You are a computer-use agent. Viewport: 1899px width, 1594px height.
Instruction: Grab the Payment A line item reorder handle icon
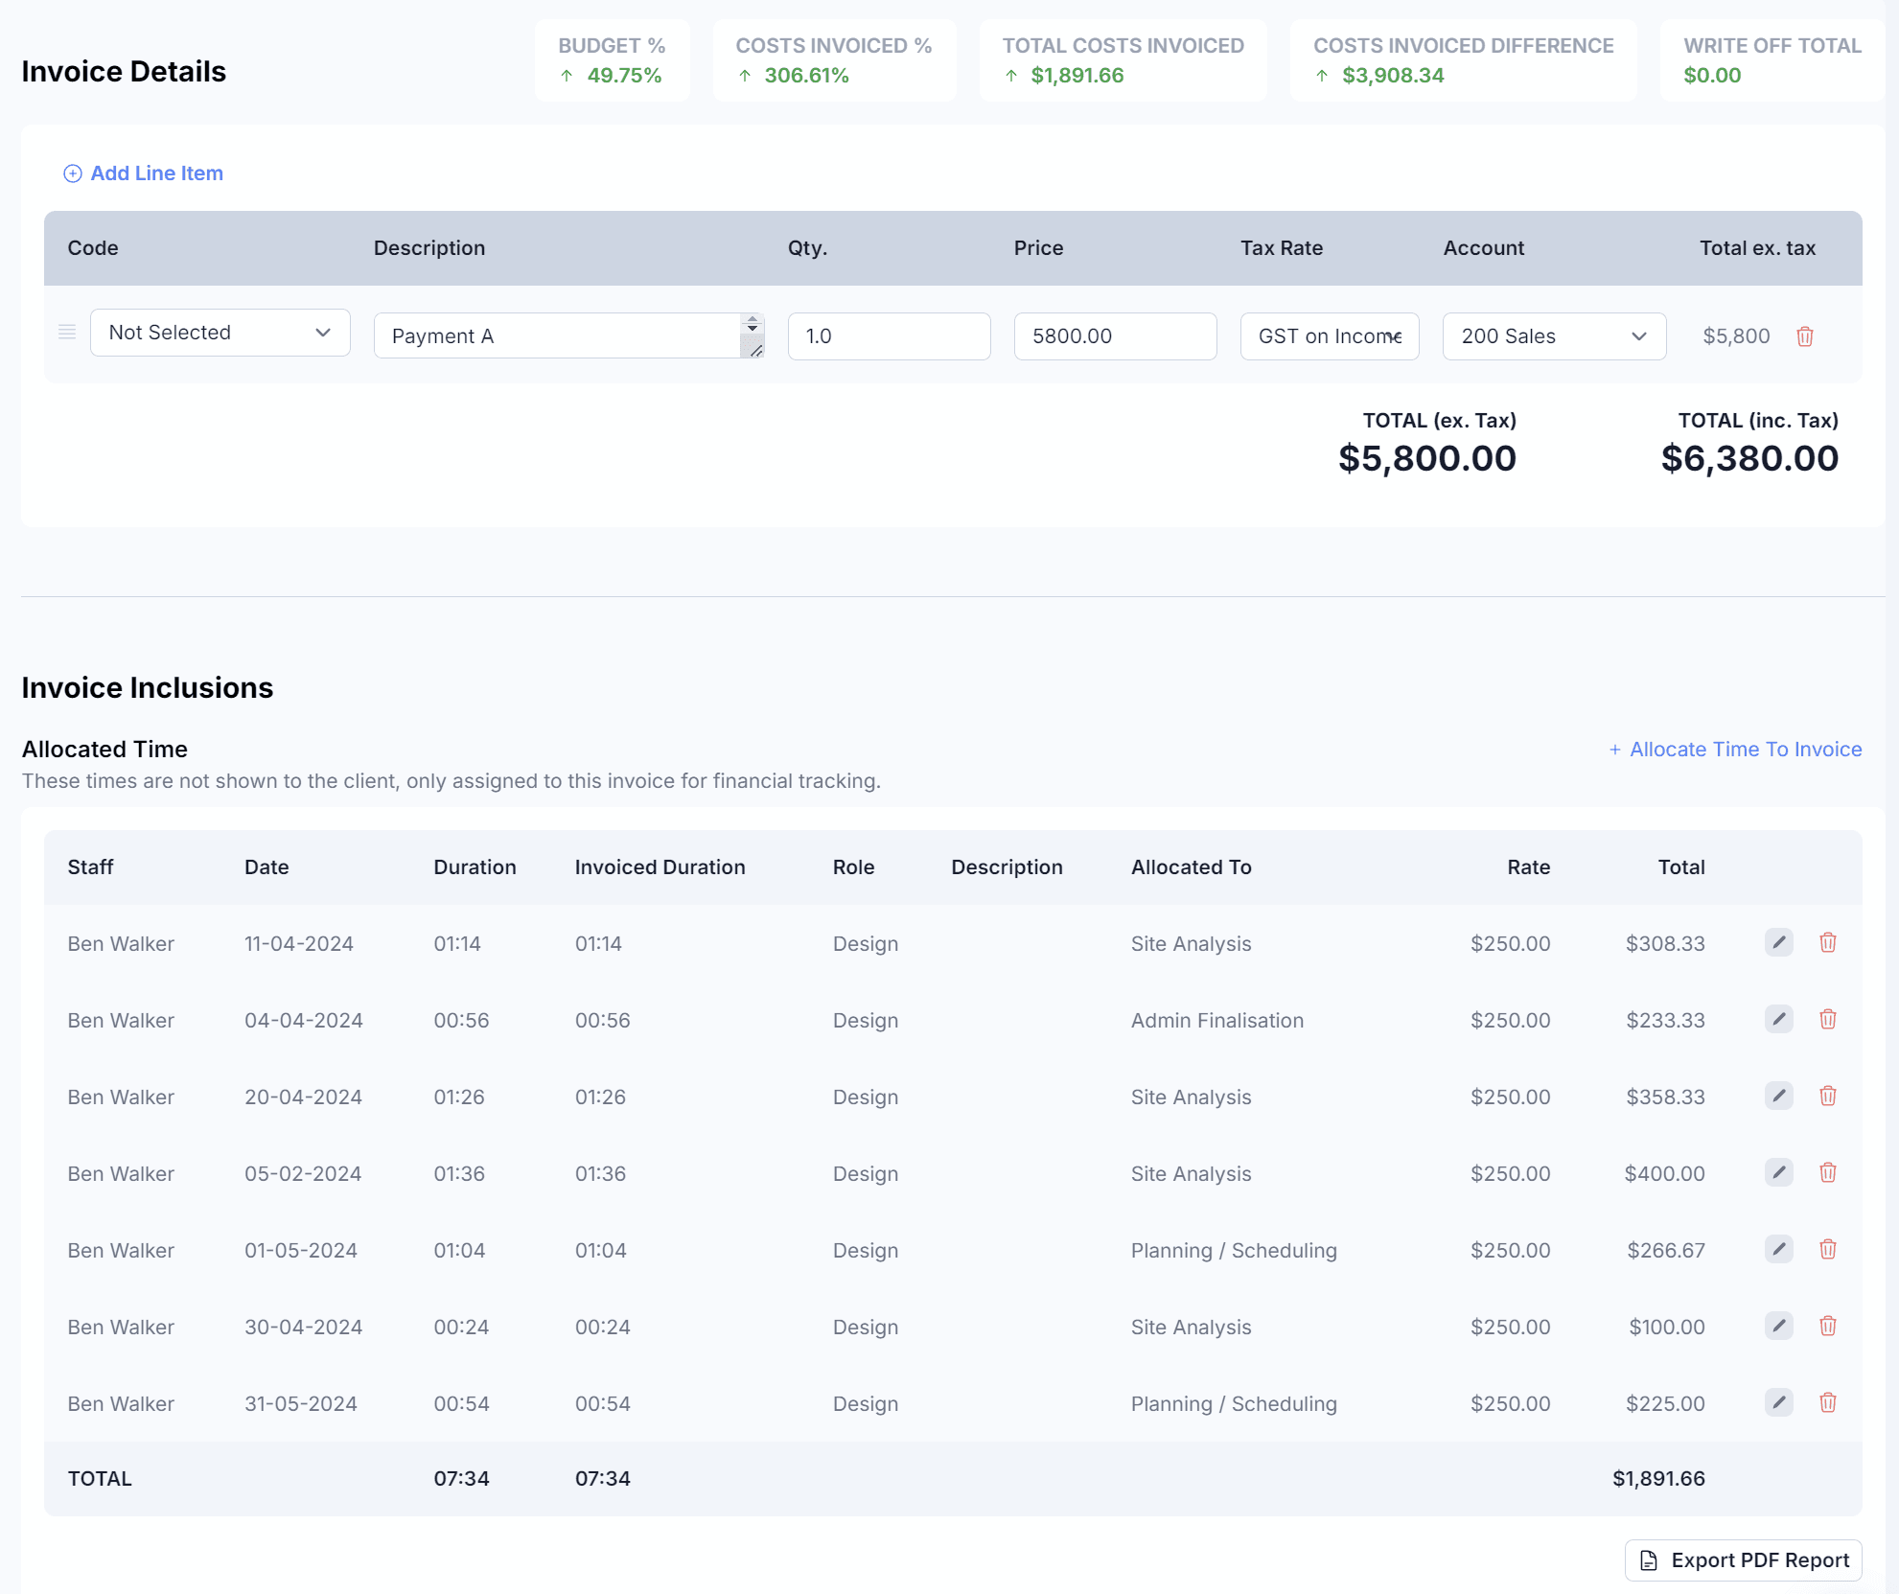pyautogui.click(x=67, y=332)
